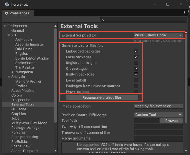This screenshot has height=155, width=190.
Task: Select the Preferences tab
Action: 18,13
